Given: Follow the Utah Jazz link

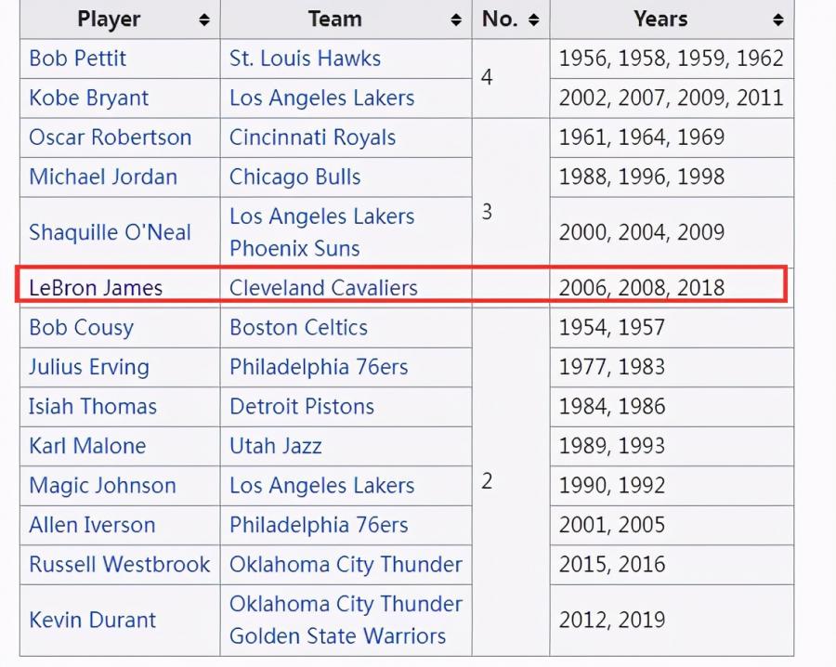Looking at the screenshot, I should click(276, 446).
